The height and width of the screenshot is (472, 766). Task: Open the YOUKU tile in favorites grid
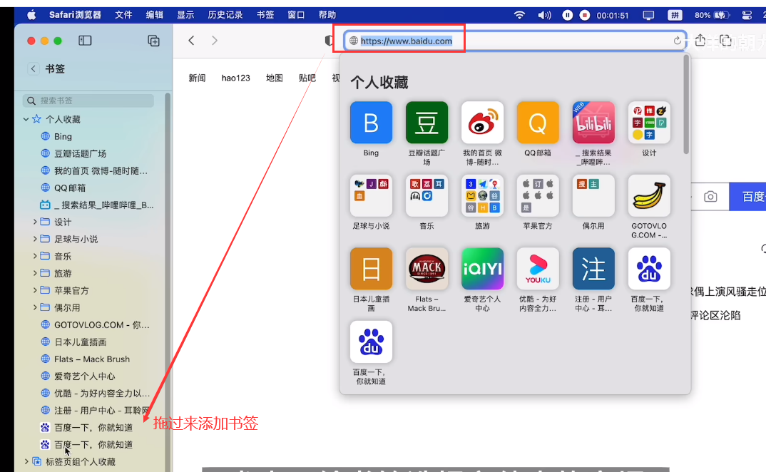tap(538, 268)
